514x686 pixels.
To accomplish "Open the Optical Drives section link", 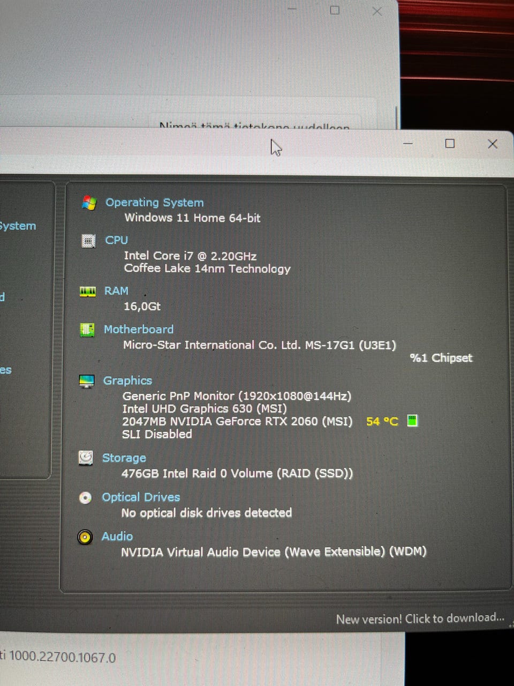I will [x=141, y=497].
